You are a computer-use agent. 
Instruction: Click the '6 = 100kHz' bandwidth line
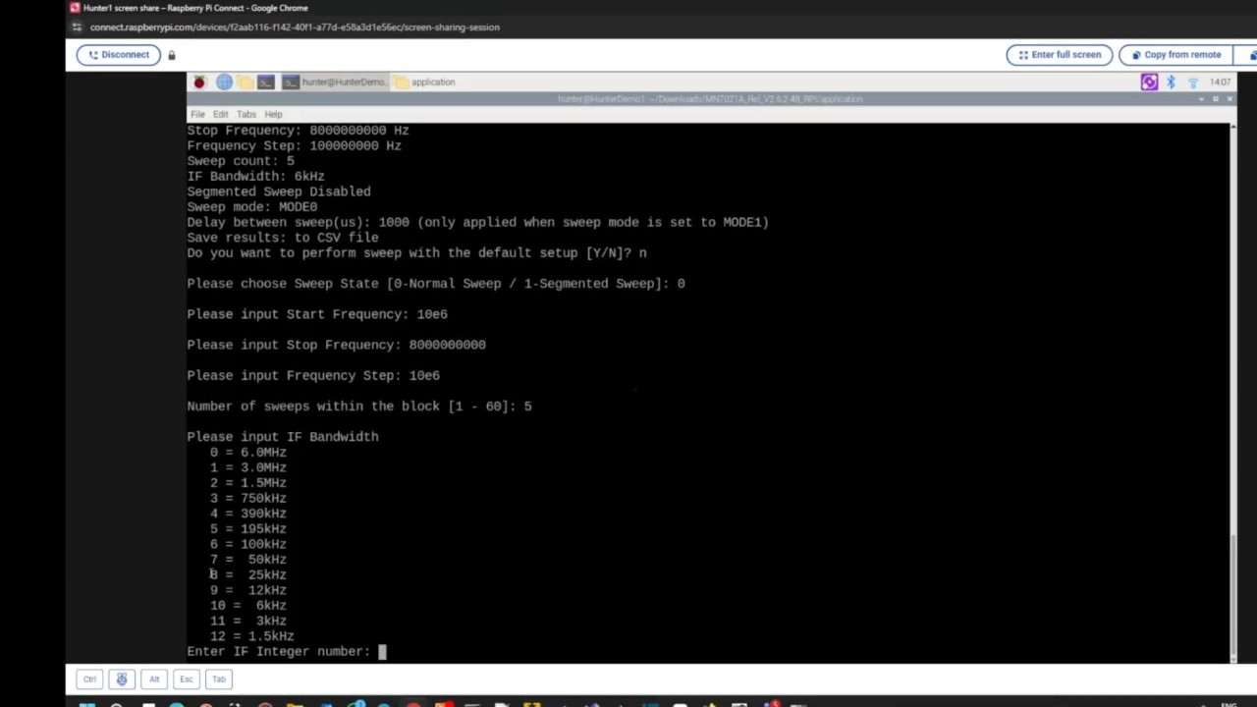pyautogui.click(x=248, y=544)
